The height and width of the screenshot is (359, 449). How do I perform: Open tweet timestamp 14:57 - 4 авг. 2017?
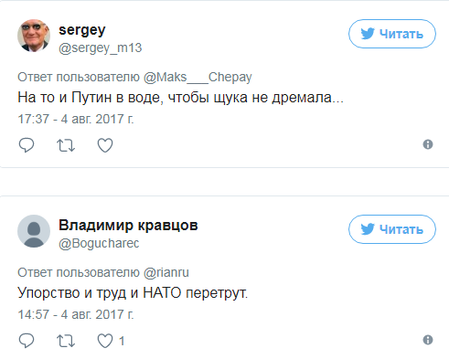click(x=76, y=314)
